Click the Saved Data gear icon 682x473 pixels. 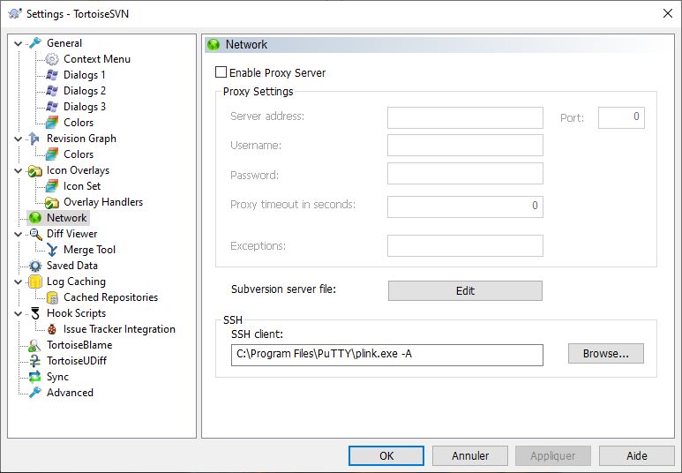click(x=35, y=266)
